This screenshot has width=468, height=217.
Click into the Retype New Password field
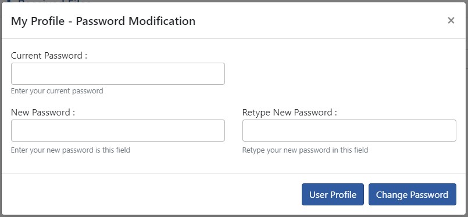[x=349, y=131]
